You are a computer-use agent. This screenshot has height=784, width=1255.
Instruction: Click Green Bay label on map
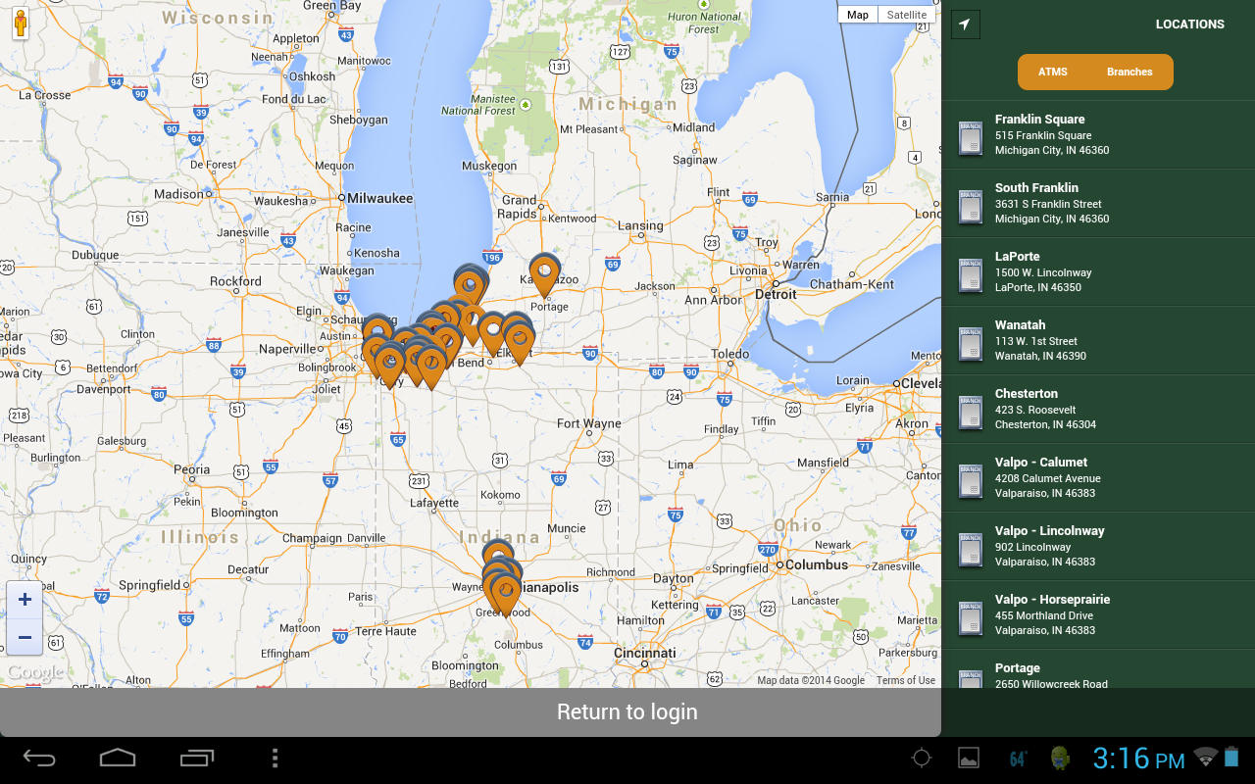[333, 6]
